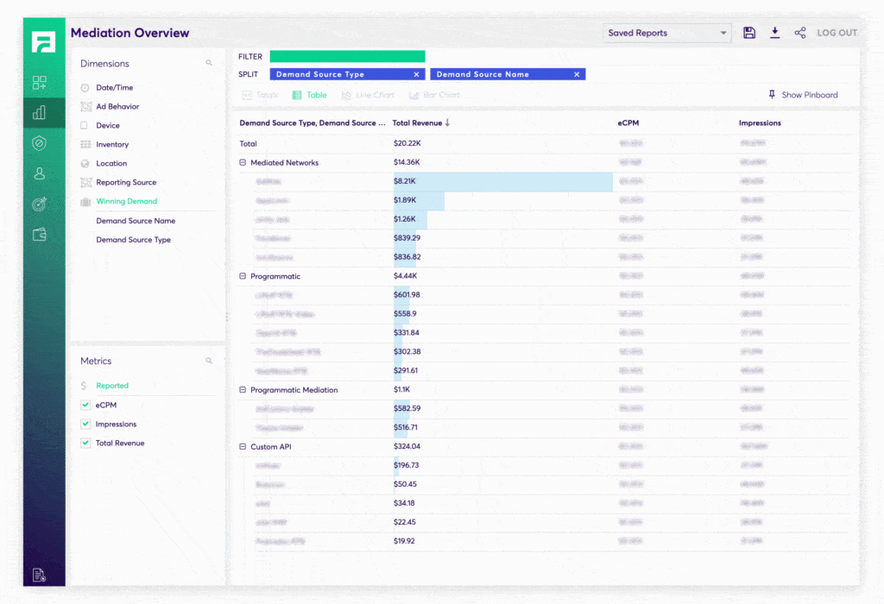Switch to the Line Chart view
This screenshot has height=604, width=884.
369,95
